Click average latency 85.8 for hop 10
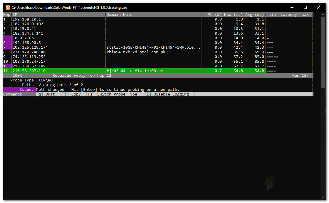Image resolution: width=329 pixels, height=203 pixels. pos(259,61)
